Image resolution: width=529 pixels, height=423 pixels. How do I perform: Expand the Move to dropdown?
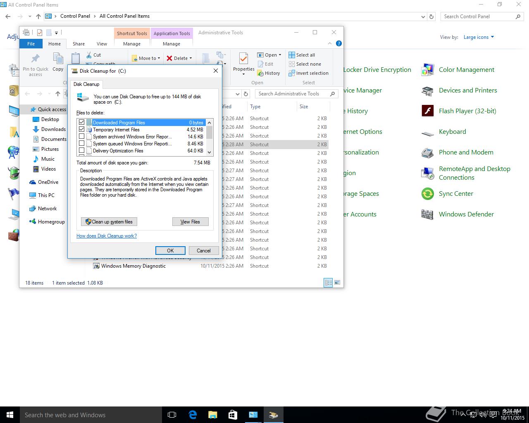pos(160,58)
